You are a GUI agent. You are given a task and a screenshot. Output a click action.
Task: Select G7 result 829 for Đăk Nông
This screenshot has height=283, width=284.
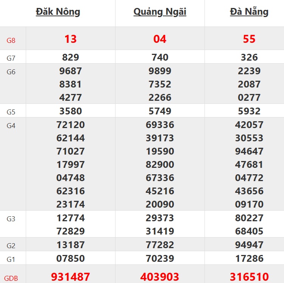point(70,57)
